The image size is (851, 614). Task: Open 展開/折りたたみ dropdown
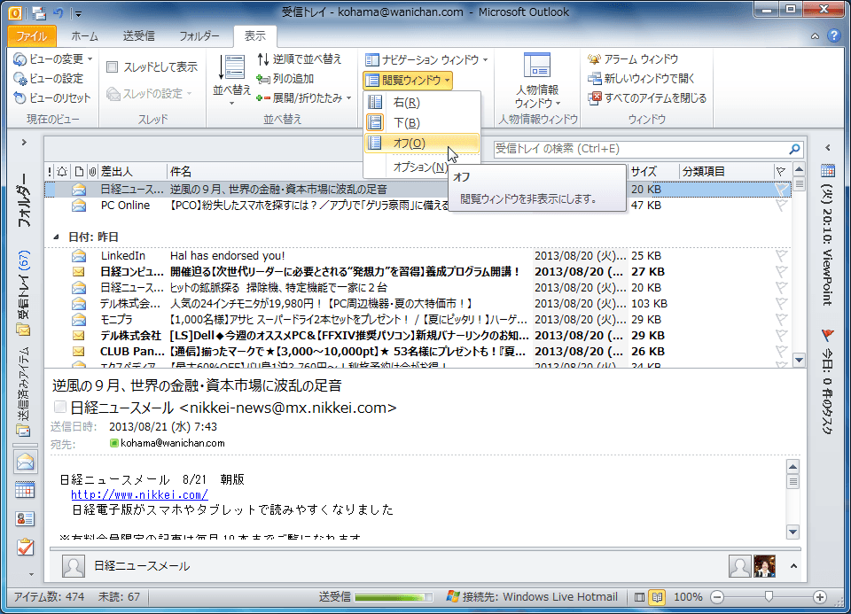(x=304, y=98)
